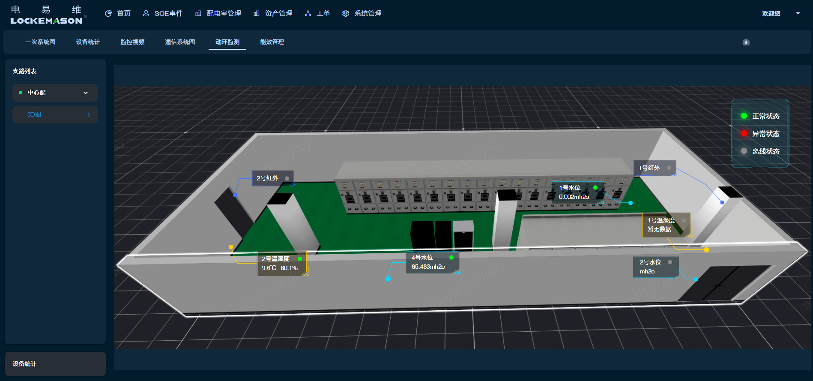
Task: Click the green 正常状态 legend dot
Action: pyautogui.click(x=744, y=116)
